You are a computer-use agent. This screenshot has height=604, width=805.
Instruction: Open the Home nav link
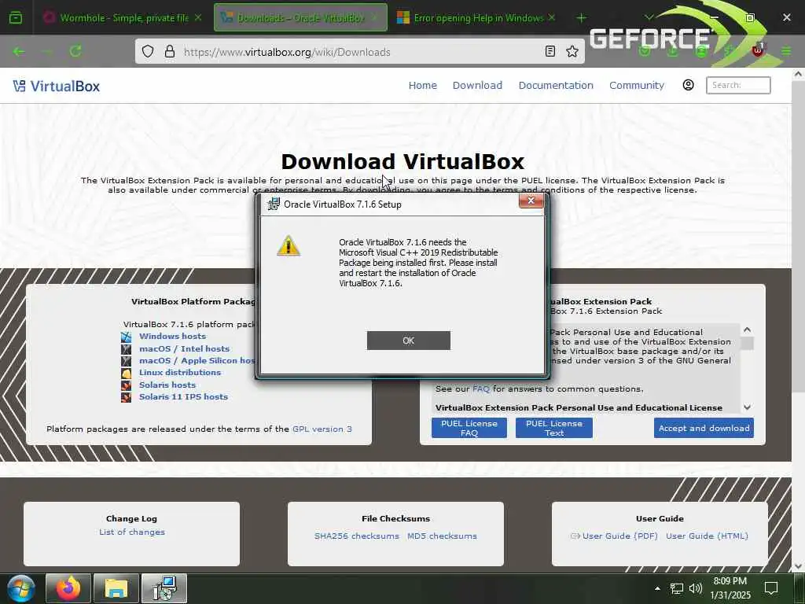tap(422, 85)
